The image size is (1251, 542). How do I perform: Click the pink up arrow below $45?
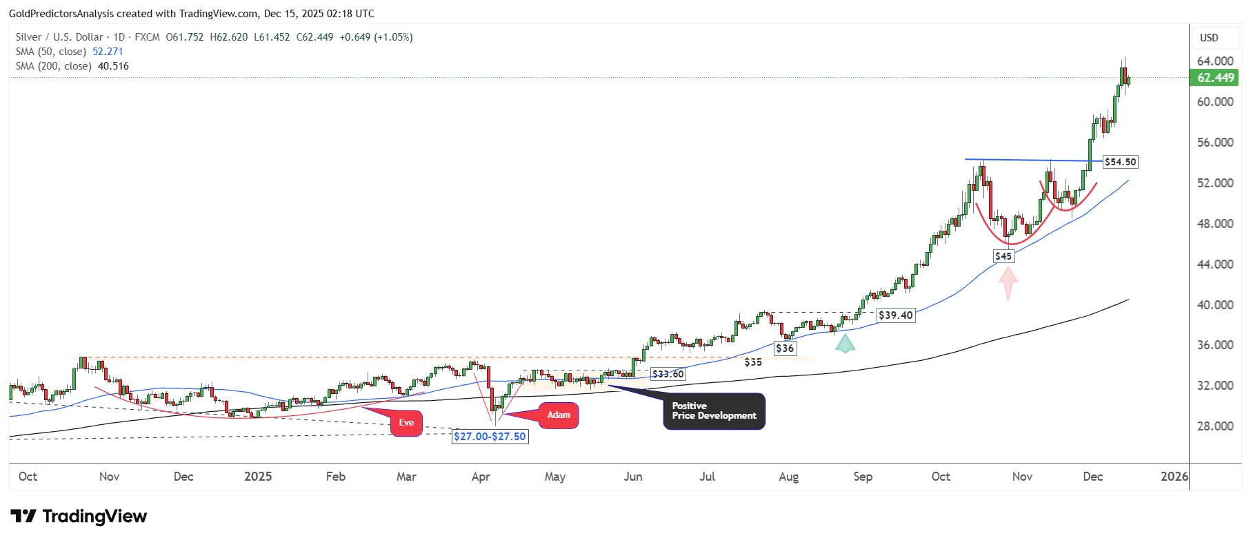pyautogui.click(x=1008, y=283)
